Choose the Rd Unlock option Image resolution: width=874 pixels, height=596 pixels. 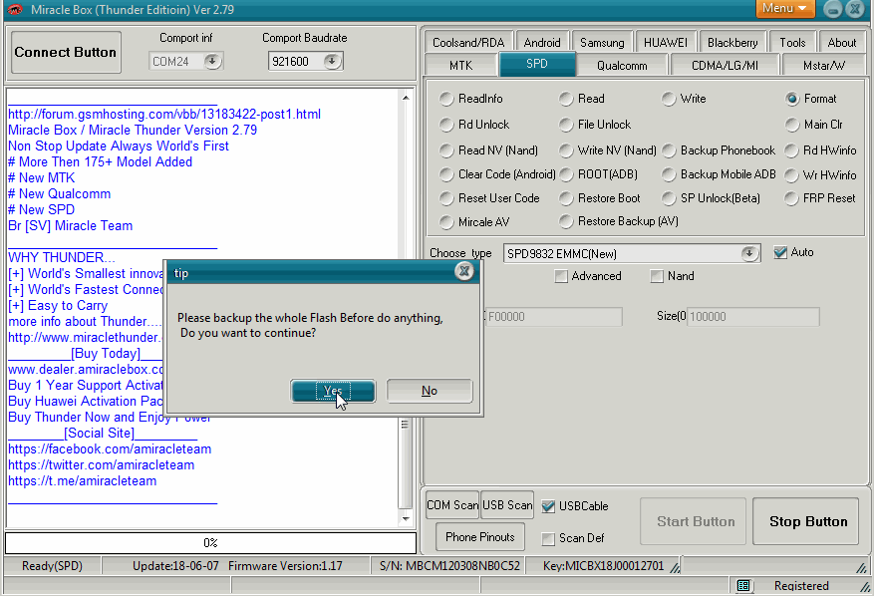coord(445,125)
